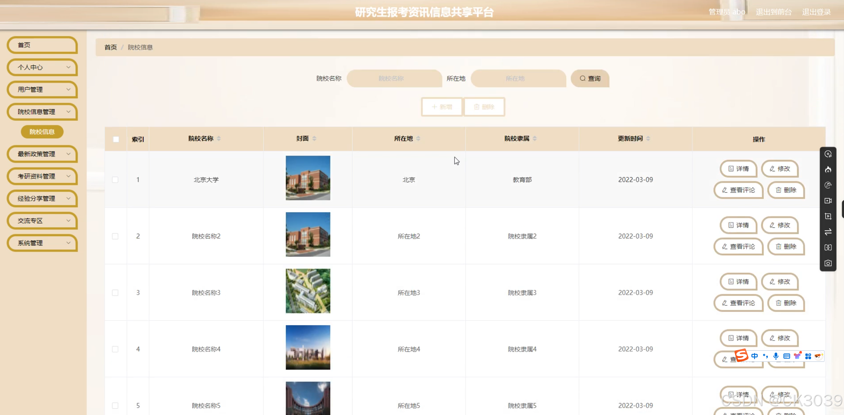Click the Sogou soft keyboard icon
Screen dimensions: 844x415
click(787, 356)
